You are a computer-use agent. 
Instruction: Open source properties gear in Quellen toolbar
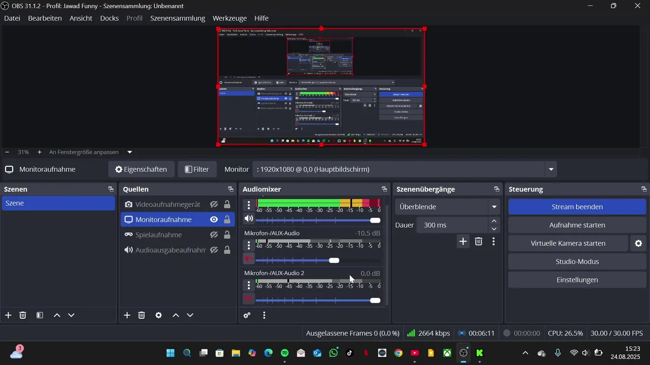pyautogui.click(x=158, y=315)
